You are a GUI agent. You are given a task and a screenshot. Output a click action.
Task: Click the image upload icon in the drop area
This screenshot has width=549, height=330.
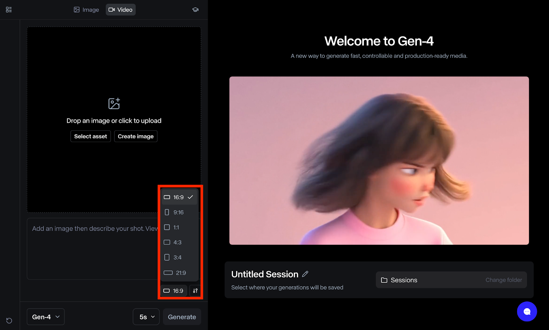[114, 103]
